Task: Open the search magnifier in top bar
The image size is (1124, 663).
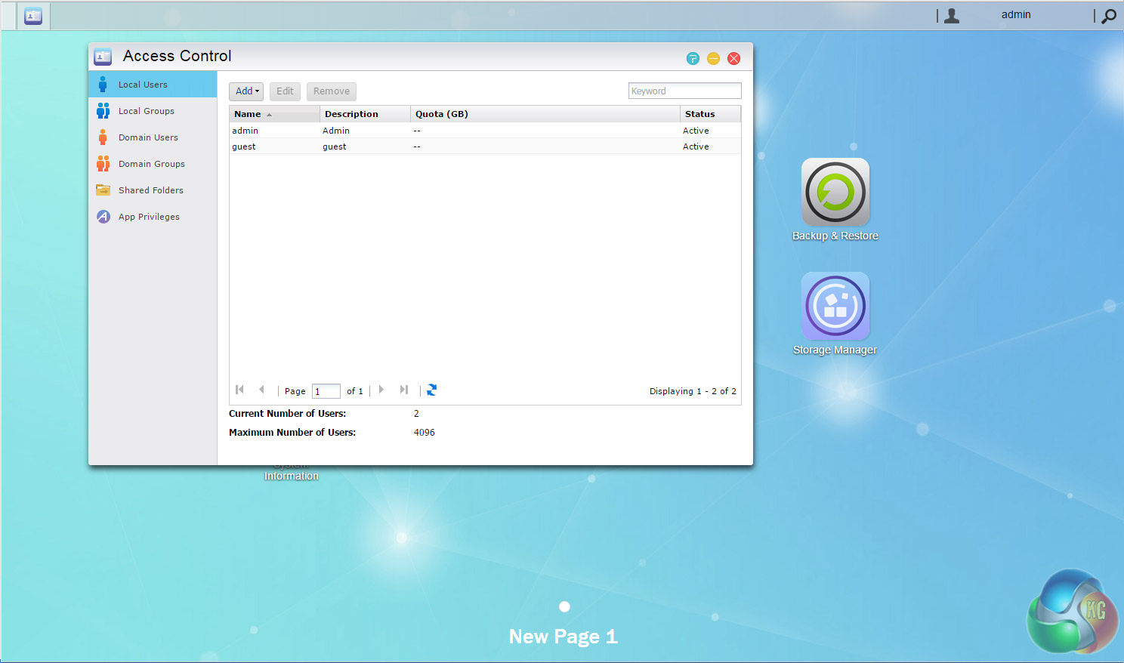Action: pyautogui.click(x=1109, y=16)
